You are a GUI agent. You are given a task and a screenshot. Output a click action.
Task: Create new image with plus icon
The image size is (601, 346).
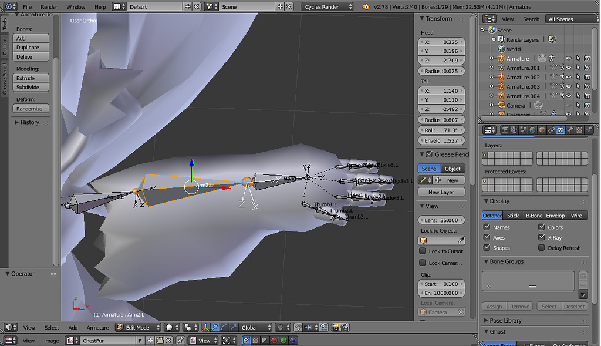(x=150, y=341)
